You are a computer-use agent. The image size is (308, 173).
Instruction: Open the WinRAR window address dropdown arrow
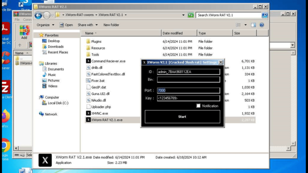(x=292, y=45)
